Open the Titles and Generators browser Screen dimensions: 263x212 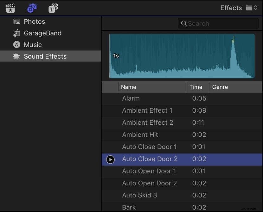(53, 8)
